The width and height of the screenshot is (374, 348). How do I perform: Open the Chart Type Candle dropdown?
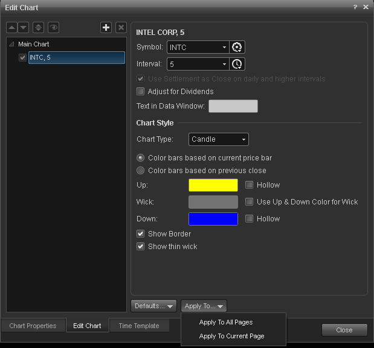pos(219,139)
